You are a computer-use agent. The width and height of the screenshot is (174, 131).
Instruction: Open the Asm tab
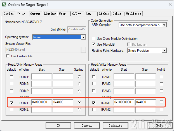click(91, 14)
